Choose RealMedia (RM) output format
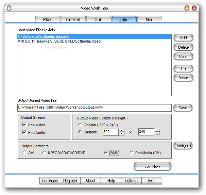The width and height of the screenshot is (206, 195). (x=131, y=153)
